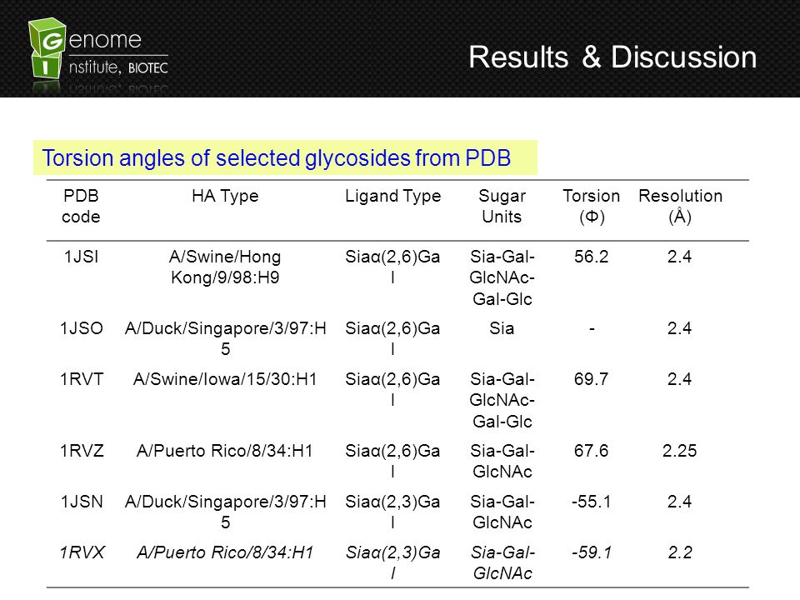Select resolution value 2.25
Image resolution: width=800 pixels, height=600 pixels.
pos(680,451)
